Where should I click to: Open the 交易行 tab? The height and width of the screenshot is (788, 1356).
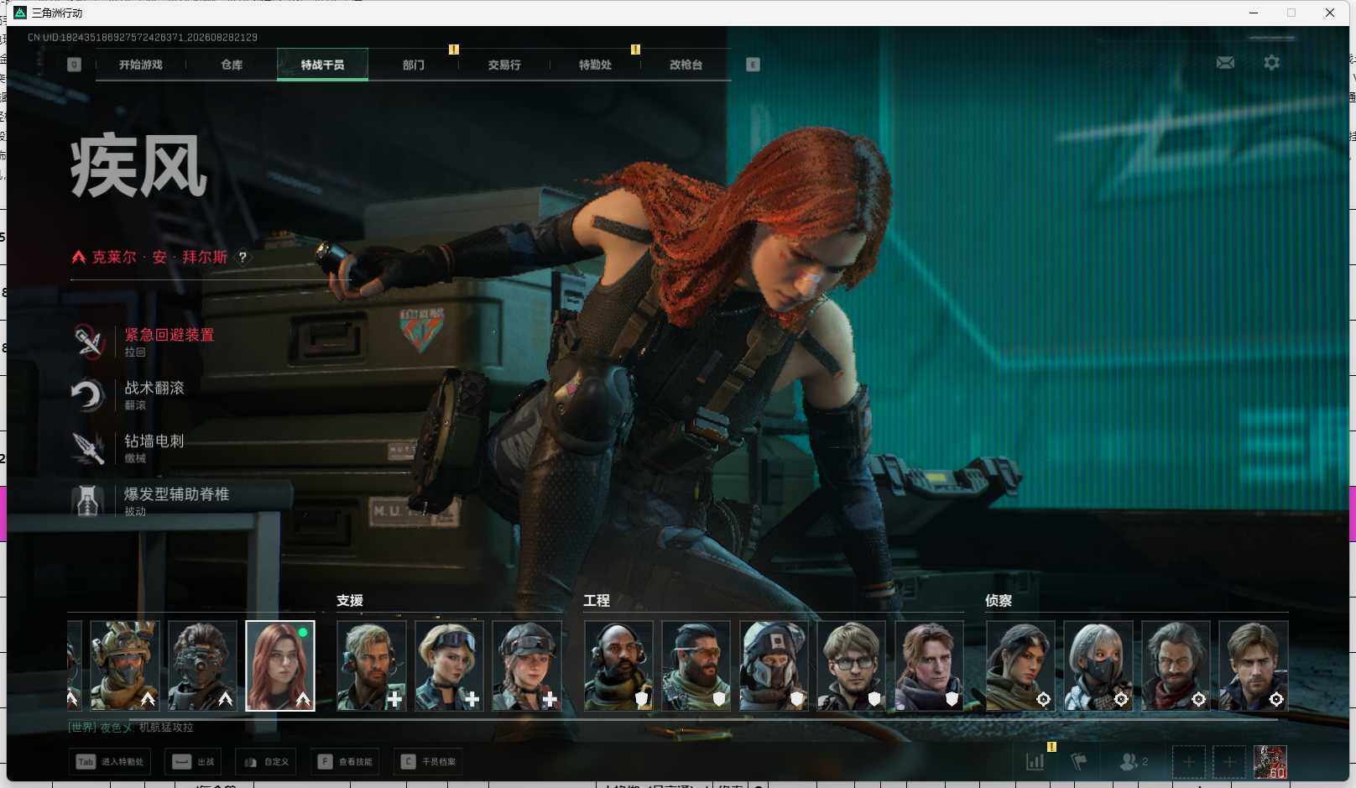[504, 65]
